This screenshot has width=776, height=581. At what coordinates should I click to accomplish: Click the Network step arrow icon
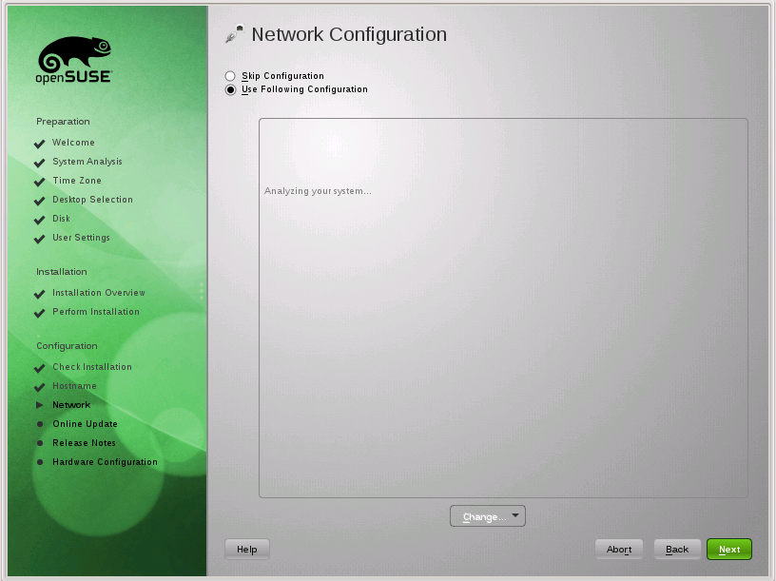[x=40, y=405]
